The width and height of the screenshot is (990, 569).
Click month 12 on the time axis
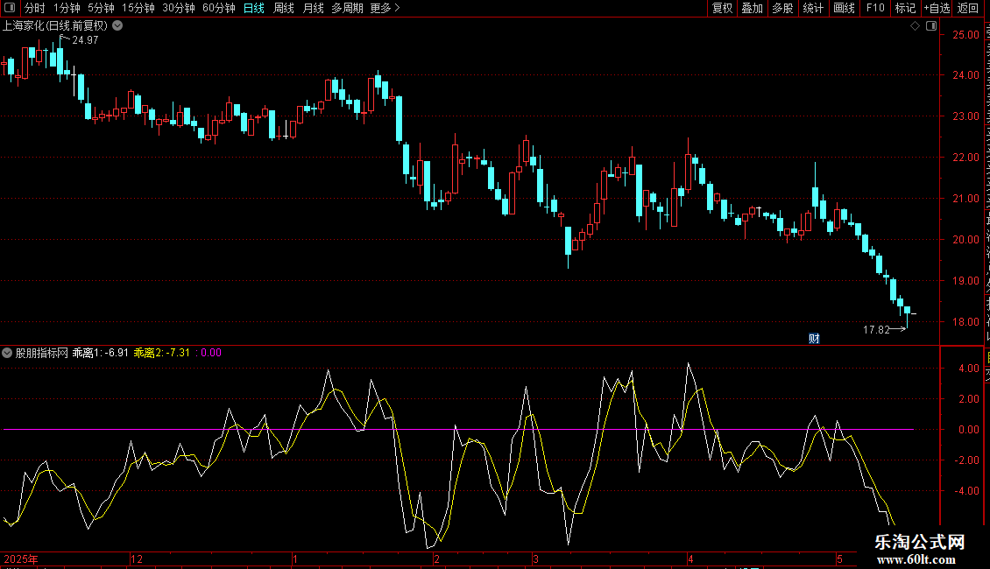[137, 558]
